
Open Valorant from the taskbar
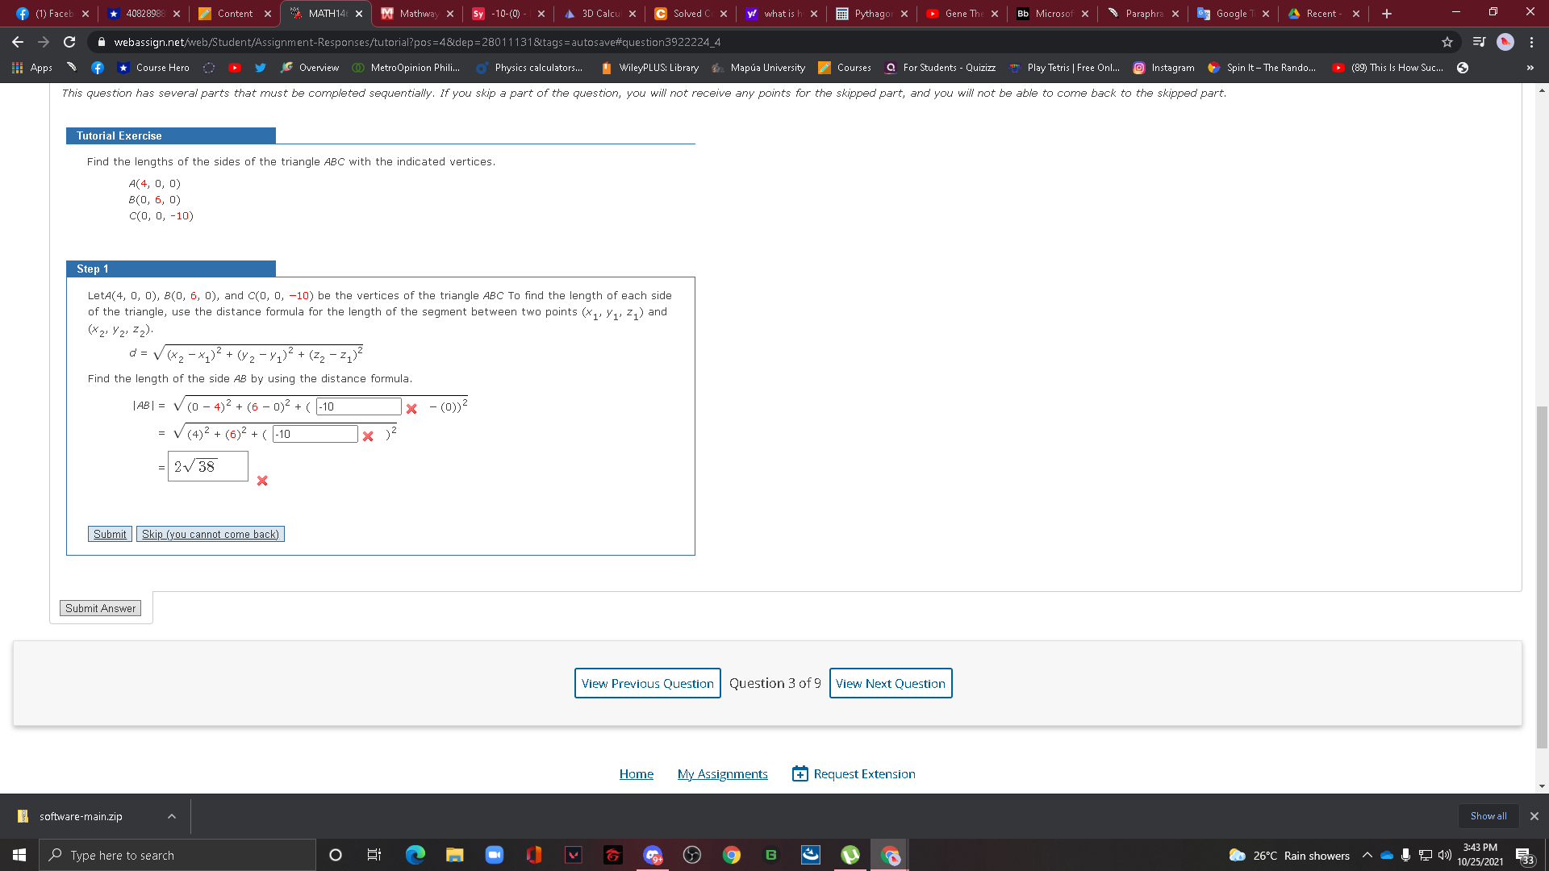(x=573, y=855)
